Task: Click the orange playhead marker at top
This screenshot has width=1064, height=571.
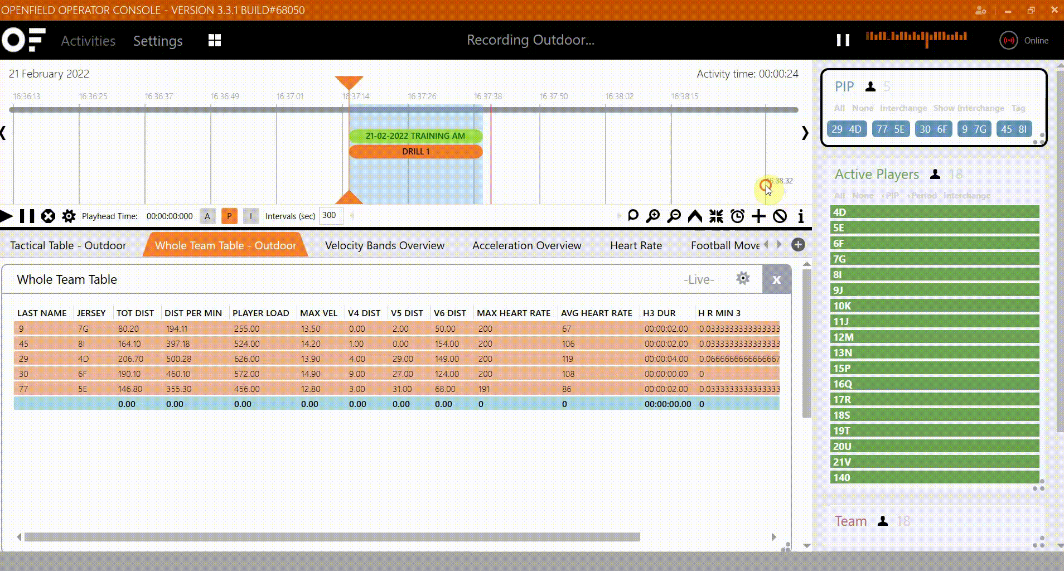Action: point(349,83)
